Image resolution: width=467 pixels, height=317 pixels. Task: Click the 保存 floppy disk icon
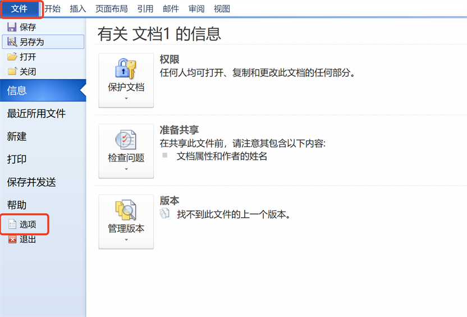tap(12, 27)
